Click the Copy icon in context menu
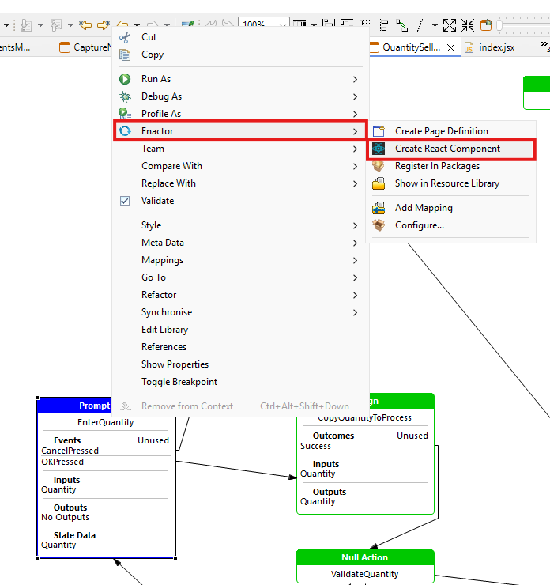This screenshot has height=585, width=550. click(124, 55)
